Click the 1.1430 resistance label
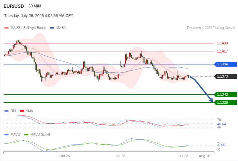Screen dimensions: 238x161 [x=223, y=43]
